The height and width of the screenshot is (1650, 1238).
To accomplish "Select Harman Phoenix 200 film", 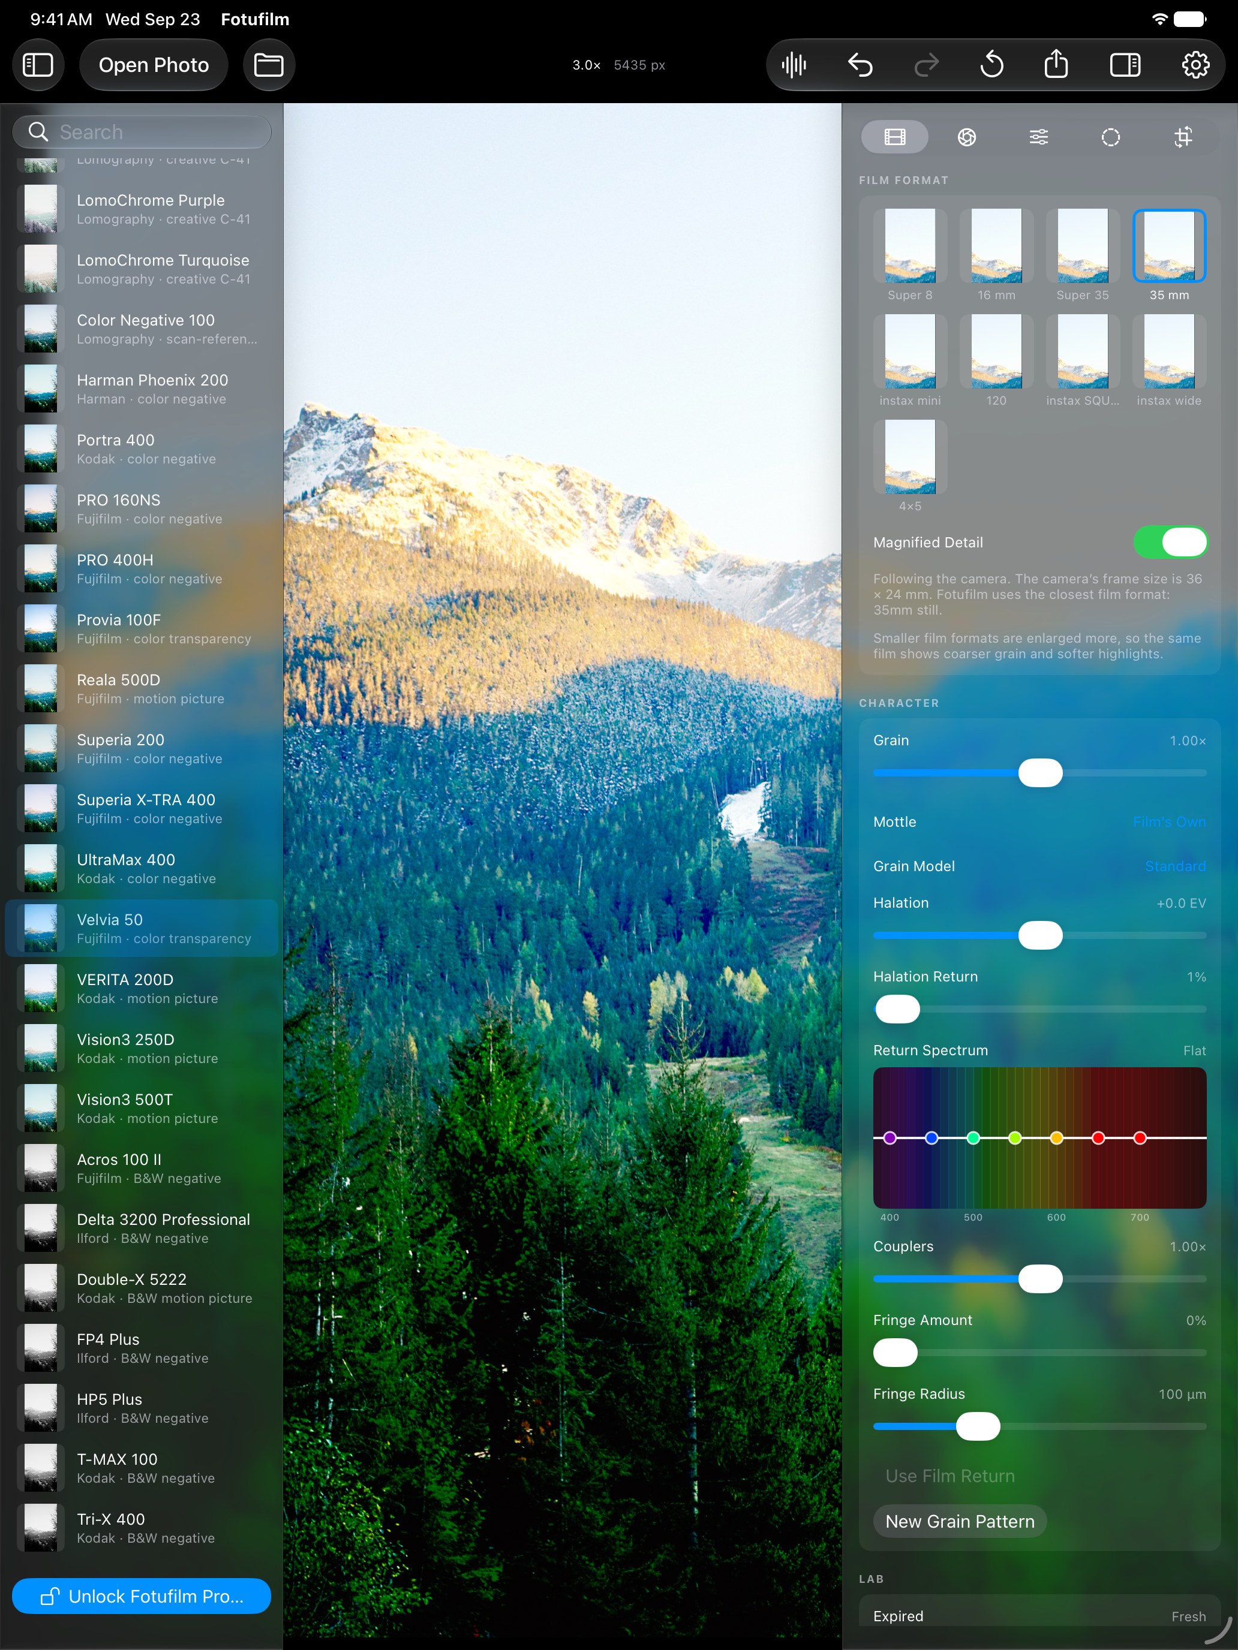I will (141, 389).
